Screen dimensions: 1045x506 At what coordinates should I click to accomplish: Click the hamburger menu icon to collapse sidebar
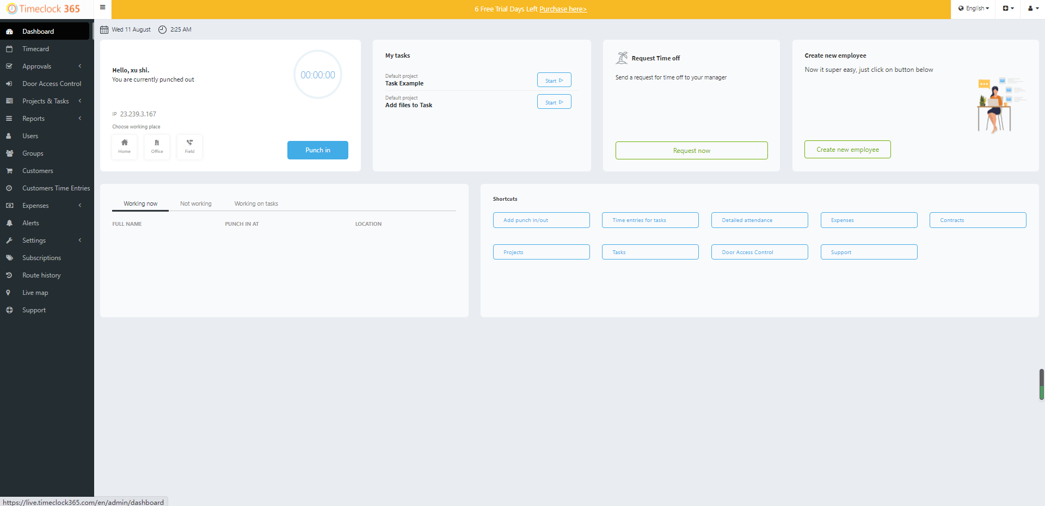(102, 8)
